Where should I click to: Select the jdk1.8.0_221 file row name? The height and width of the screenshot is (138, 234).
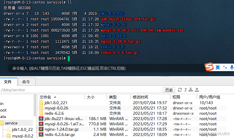(x=56, y=103)
